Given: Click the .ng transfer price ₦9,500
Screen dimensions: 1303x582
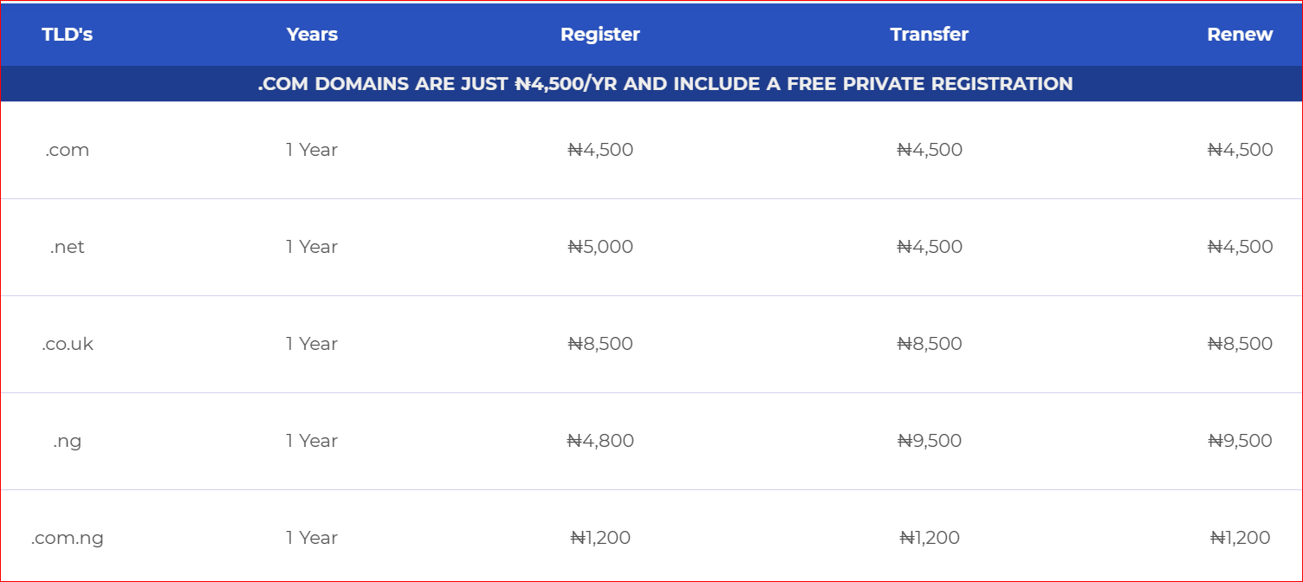Looking at the screenshot, I should [929, 441].
